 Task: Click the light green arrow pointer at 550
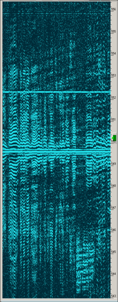click(x=113, y=138)
